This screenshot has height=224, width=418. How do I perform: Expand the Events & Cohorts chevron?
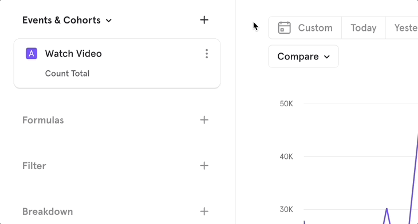(x=108, y=21)
